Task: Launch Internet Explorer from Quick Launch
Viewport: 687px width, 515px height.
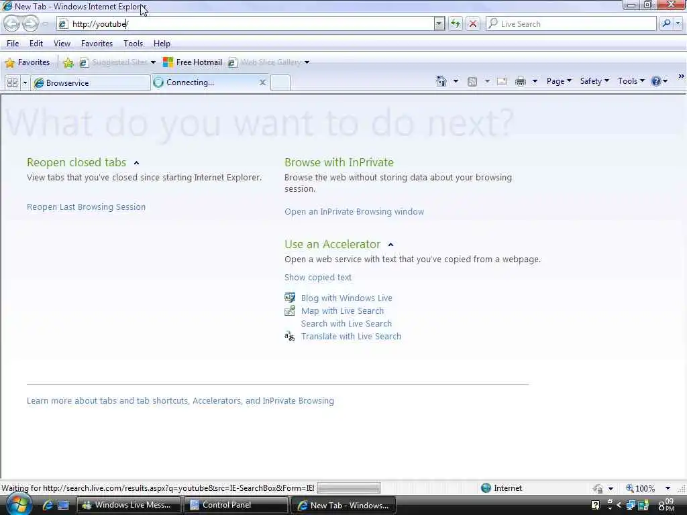Action: [x=48, y=506]
